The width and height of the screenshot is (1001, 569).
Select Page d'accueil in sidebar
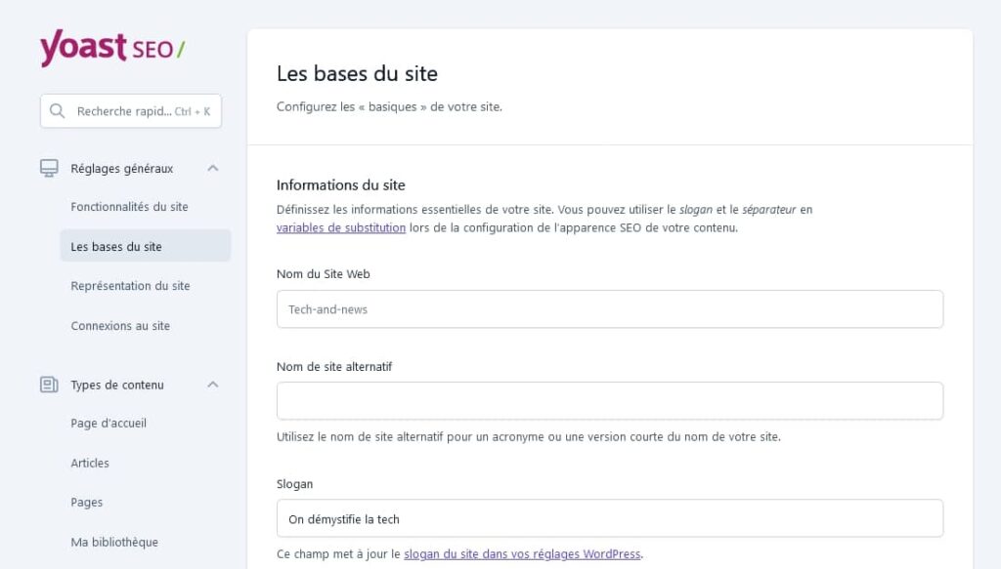click(x=109, y=423)
